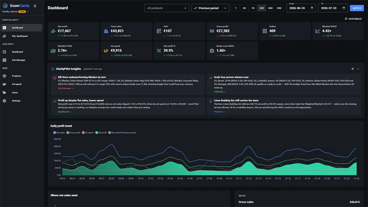Screen dimensions: 368x207
Task: Click the lightbulb icon on Linen Bedding Set insight
Action: coord(211,101)
